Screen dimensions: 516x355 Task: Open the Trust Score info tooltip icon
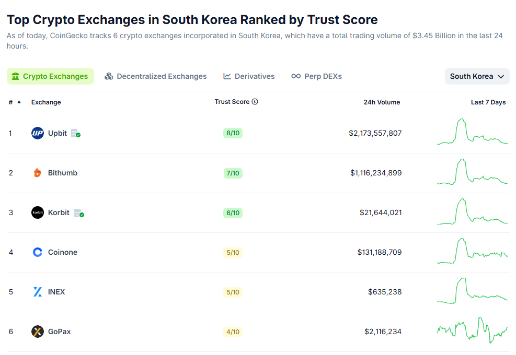pyautogui.click(x=255, y=101)
